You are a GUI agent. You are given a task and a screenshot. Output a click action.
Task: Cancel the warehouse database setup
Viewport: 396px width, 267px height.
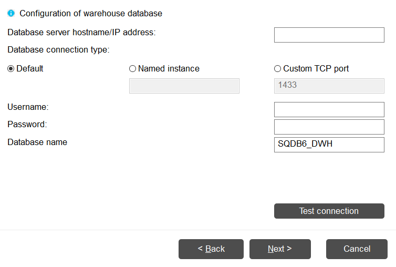click(357, 249)
